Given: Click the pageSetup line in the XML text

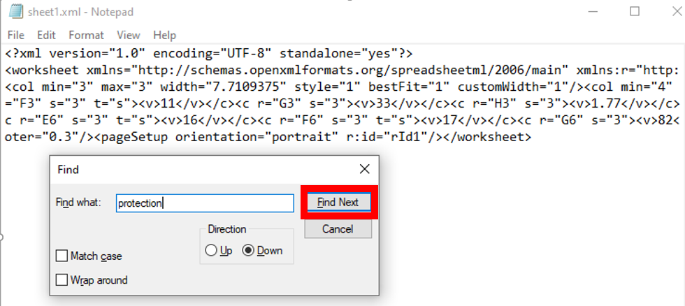Looking at the screenshot, I should [x=268, y=137].
